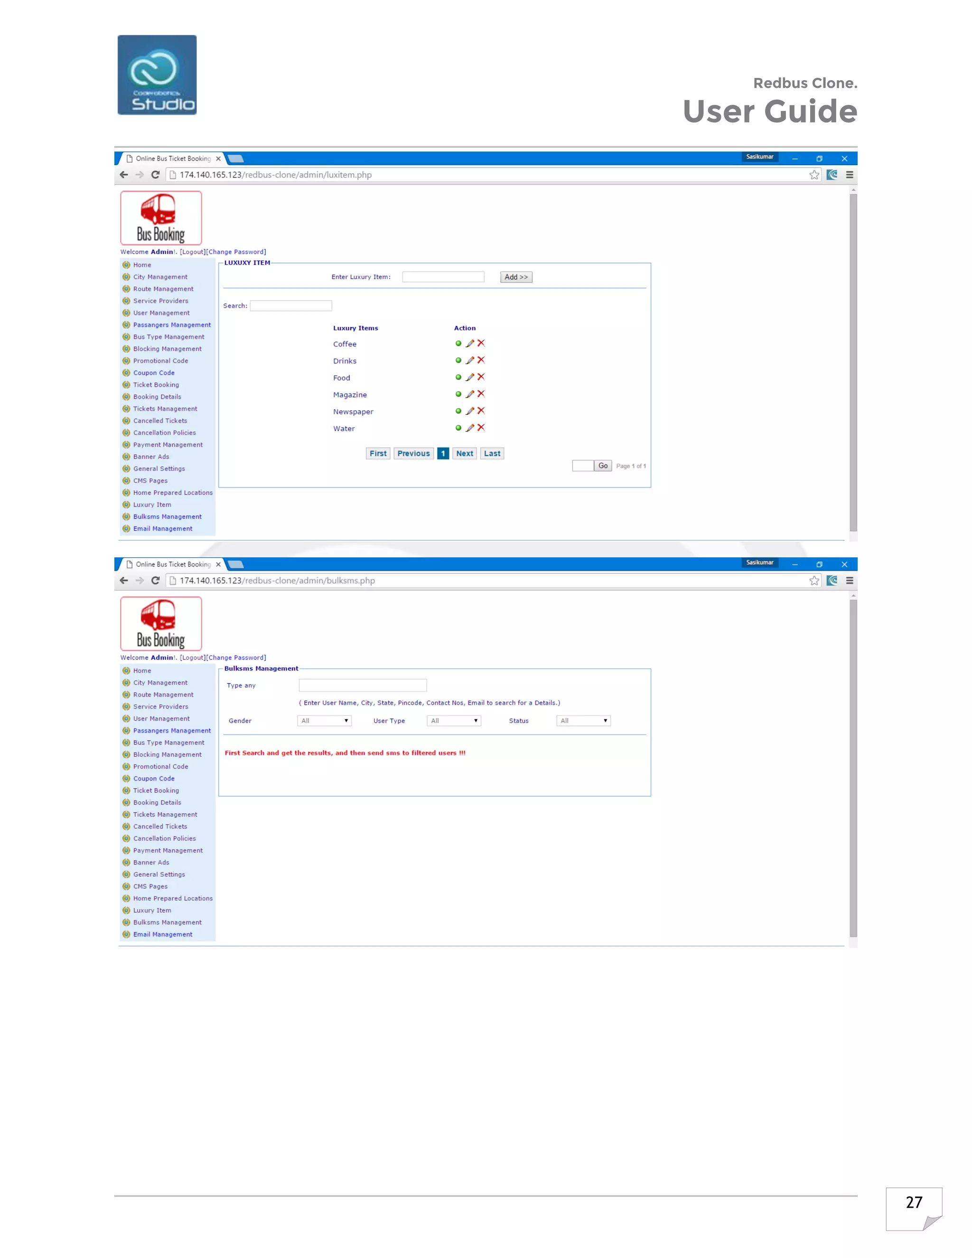Click the green status dot for Coffee

tap(458, 343)
